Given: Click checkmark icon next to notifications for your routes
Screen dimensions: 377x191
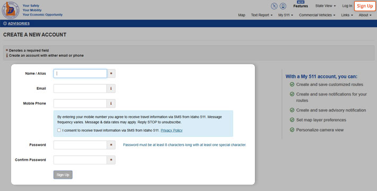Looking at the screenshot, I should tap(292, 94).
